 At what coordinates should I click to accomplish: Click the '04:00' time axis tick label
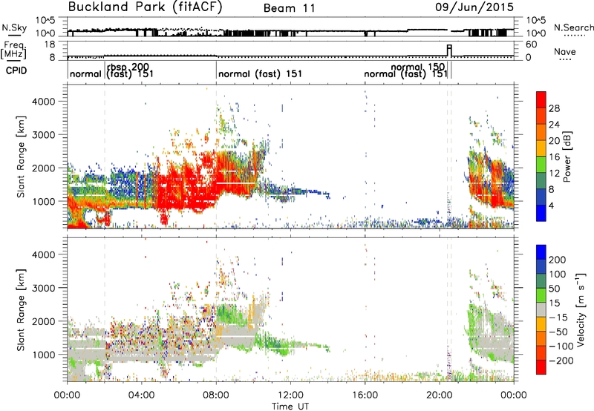point(142,395)
